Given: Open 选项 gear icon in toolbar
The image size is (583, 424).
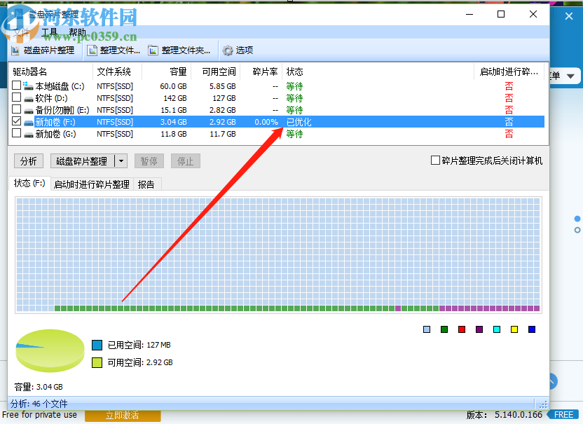Looking at the screenshot, I should tap(228, 50).
